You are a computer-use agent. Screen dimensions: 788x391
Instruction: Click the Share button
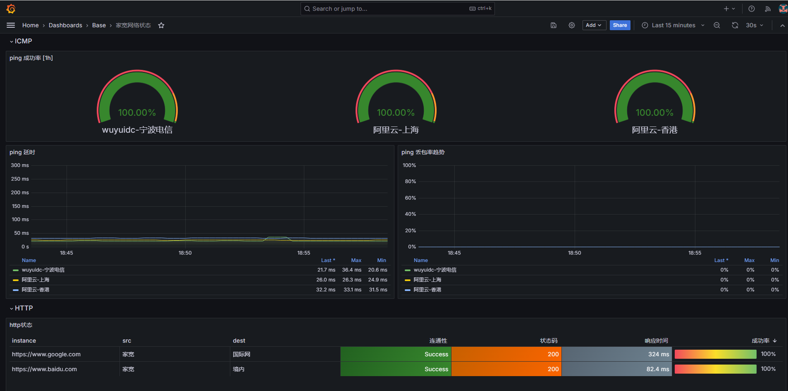click(x=620, y=25)
